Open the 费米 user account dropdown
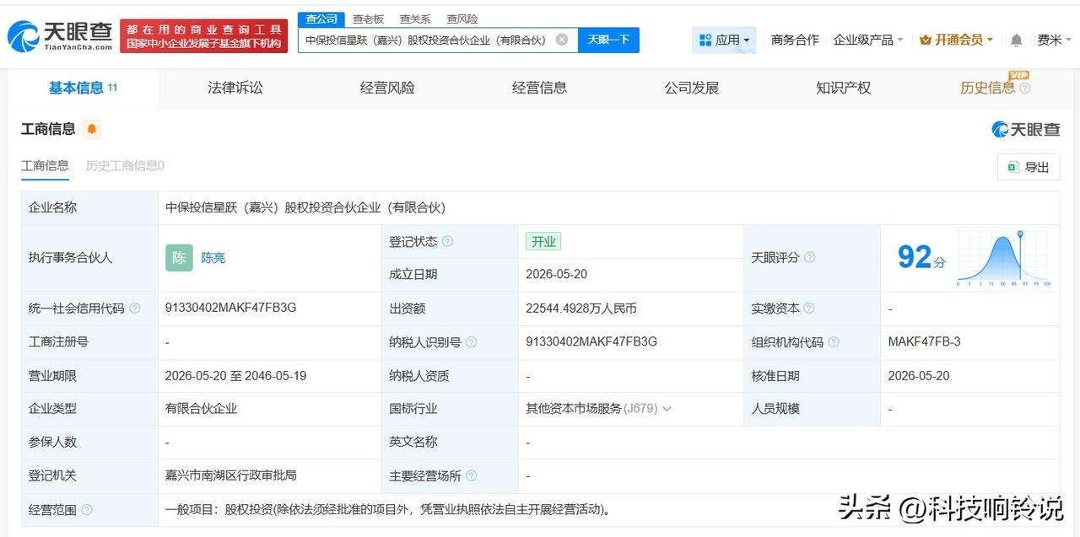The width and height of the screenshot is (1080, 537). click(1055, 40)
